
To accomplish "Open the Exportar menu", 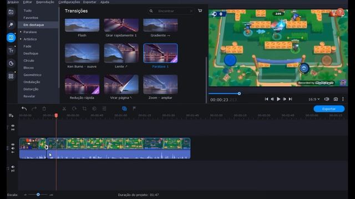I will click(90, 2).
